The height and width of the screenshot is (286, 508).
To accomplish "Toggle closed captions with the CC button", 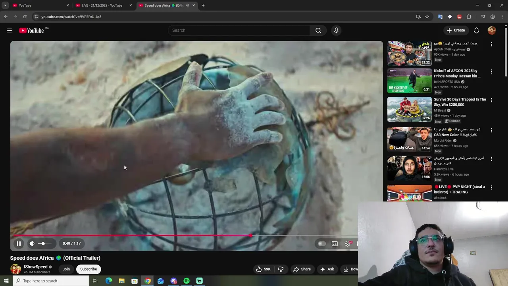I will tap(335, 243).
